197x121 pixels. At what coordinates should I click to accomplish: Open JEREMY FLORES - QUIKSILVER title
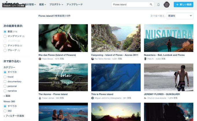[x=162, y=94]
